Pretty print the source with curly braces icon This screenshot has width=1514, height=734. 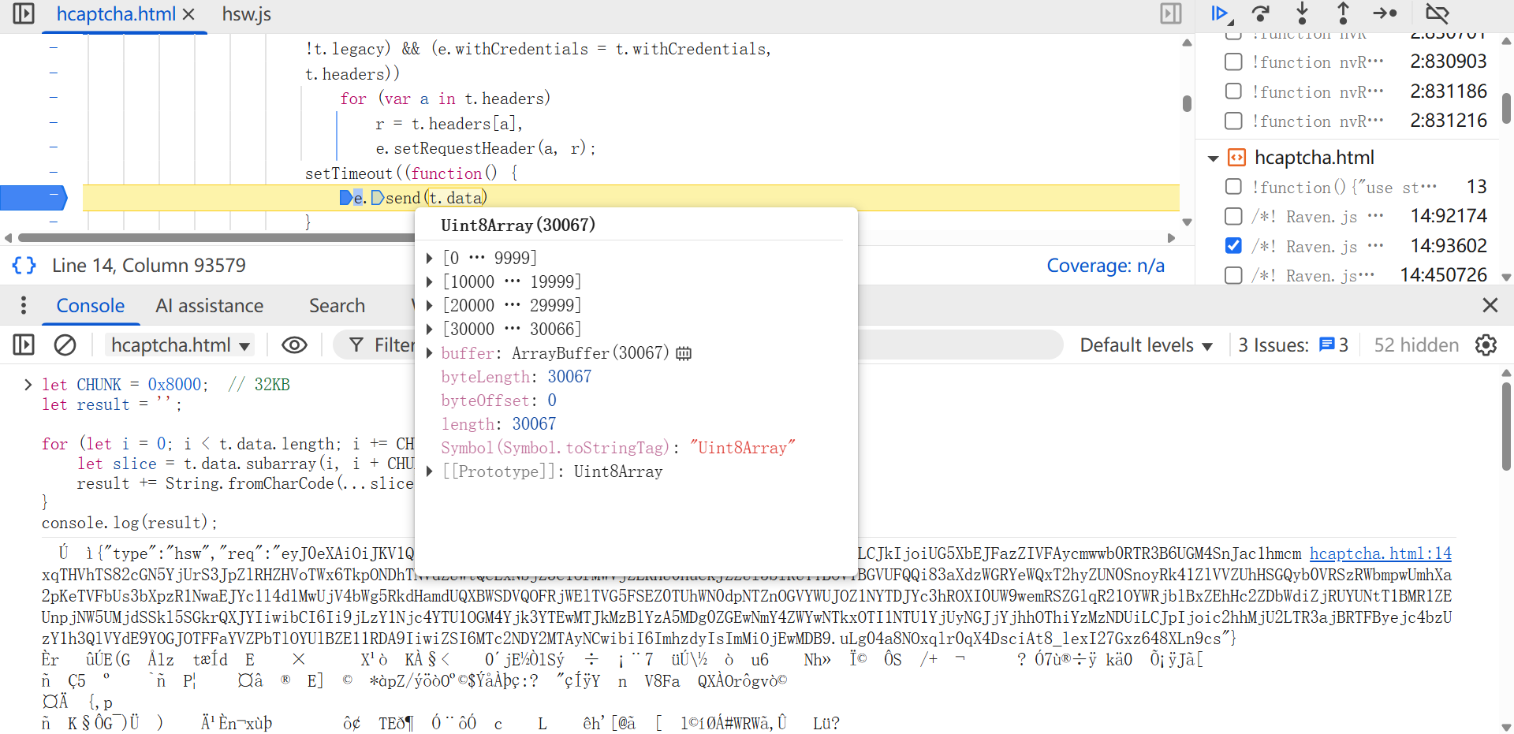point(24,265)
